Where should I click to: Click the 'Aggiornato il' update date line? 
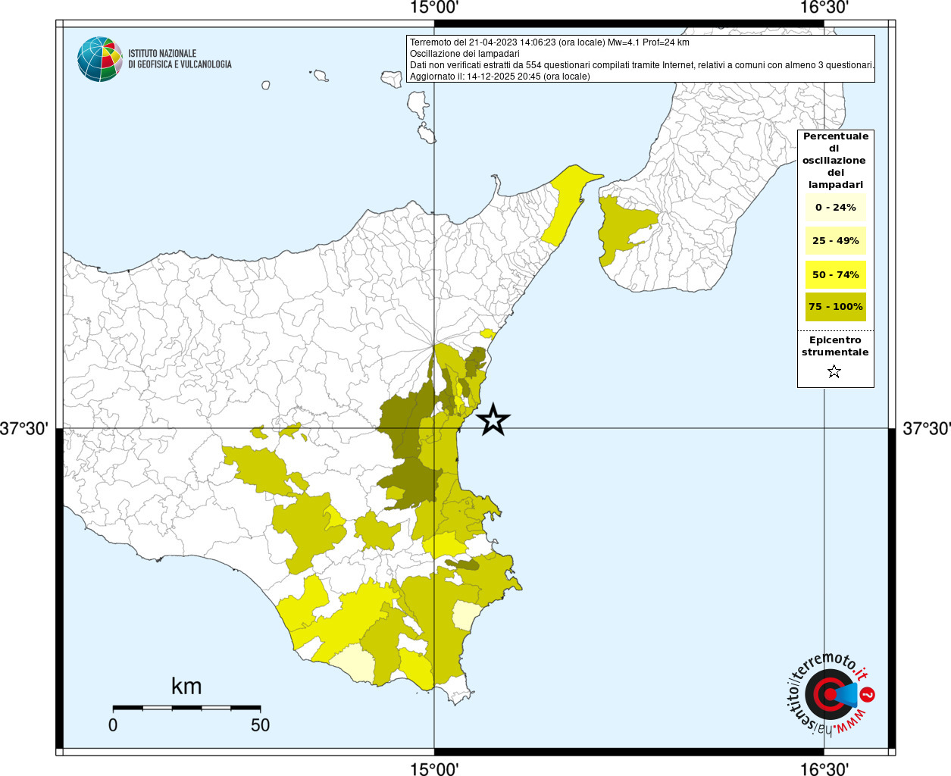[x=499, y=77]
